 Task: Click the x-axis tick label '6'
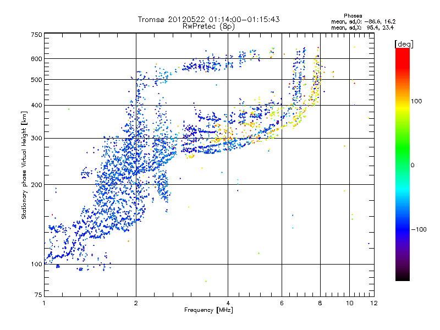[282, 303]
